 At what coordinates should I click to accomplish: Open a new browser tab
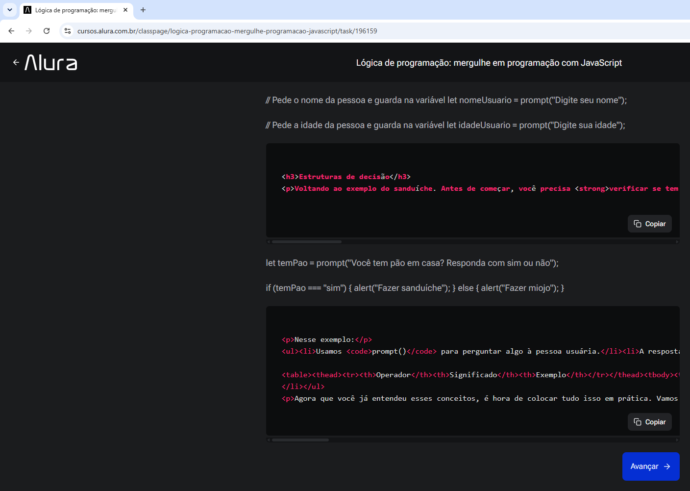tap(143, 10)
